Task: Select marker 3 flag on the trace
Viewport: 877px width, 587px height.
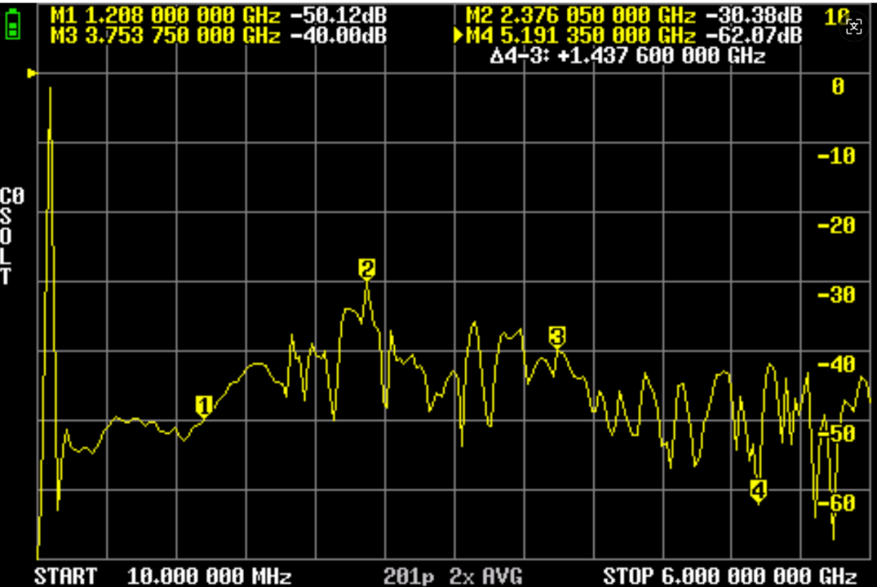Action: (x=557, y=336)
